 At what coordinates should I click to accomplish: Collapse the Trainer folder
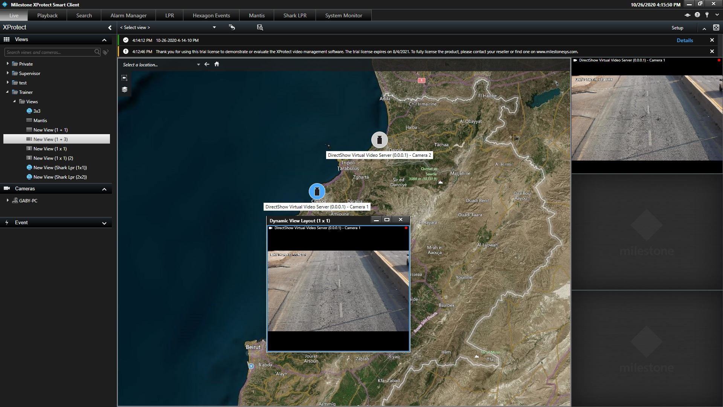click(x=8, y=92)
